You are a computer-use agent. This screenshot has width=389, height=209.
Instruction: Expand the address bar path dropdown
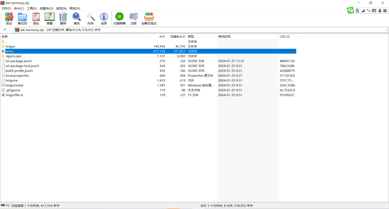click(386, 29)
